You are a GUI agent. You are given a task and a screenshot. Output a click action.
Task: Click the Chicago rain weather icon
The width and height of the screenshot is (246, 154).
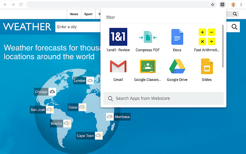(52, 92)
